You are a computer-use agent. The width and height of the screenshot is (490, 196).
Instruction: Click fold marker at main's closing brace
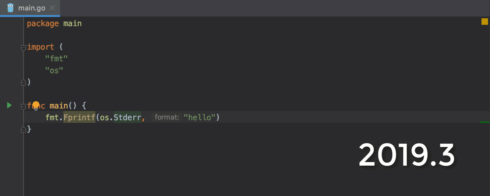[23, 130]
